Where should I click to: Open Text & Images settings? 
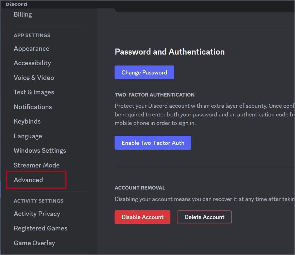click(x=34, y=92)
